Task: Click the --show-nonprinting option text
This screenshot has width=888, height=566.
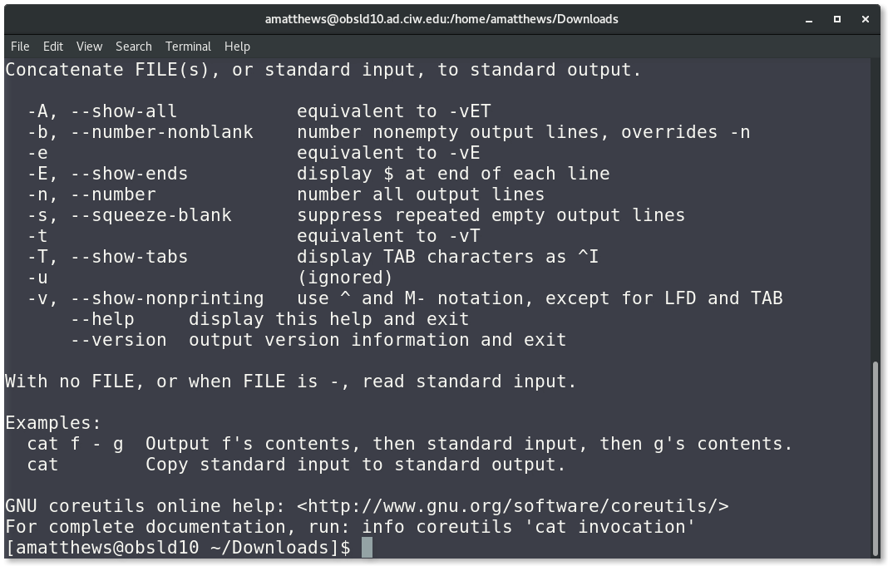Action: pyautogui.click(x=167, y=298)
